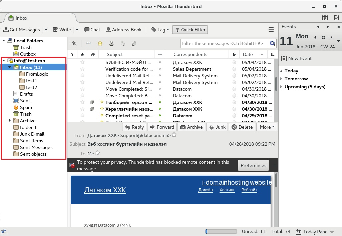
Task: Filter to show only starred messages
Action: [100, 43]
